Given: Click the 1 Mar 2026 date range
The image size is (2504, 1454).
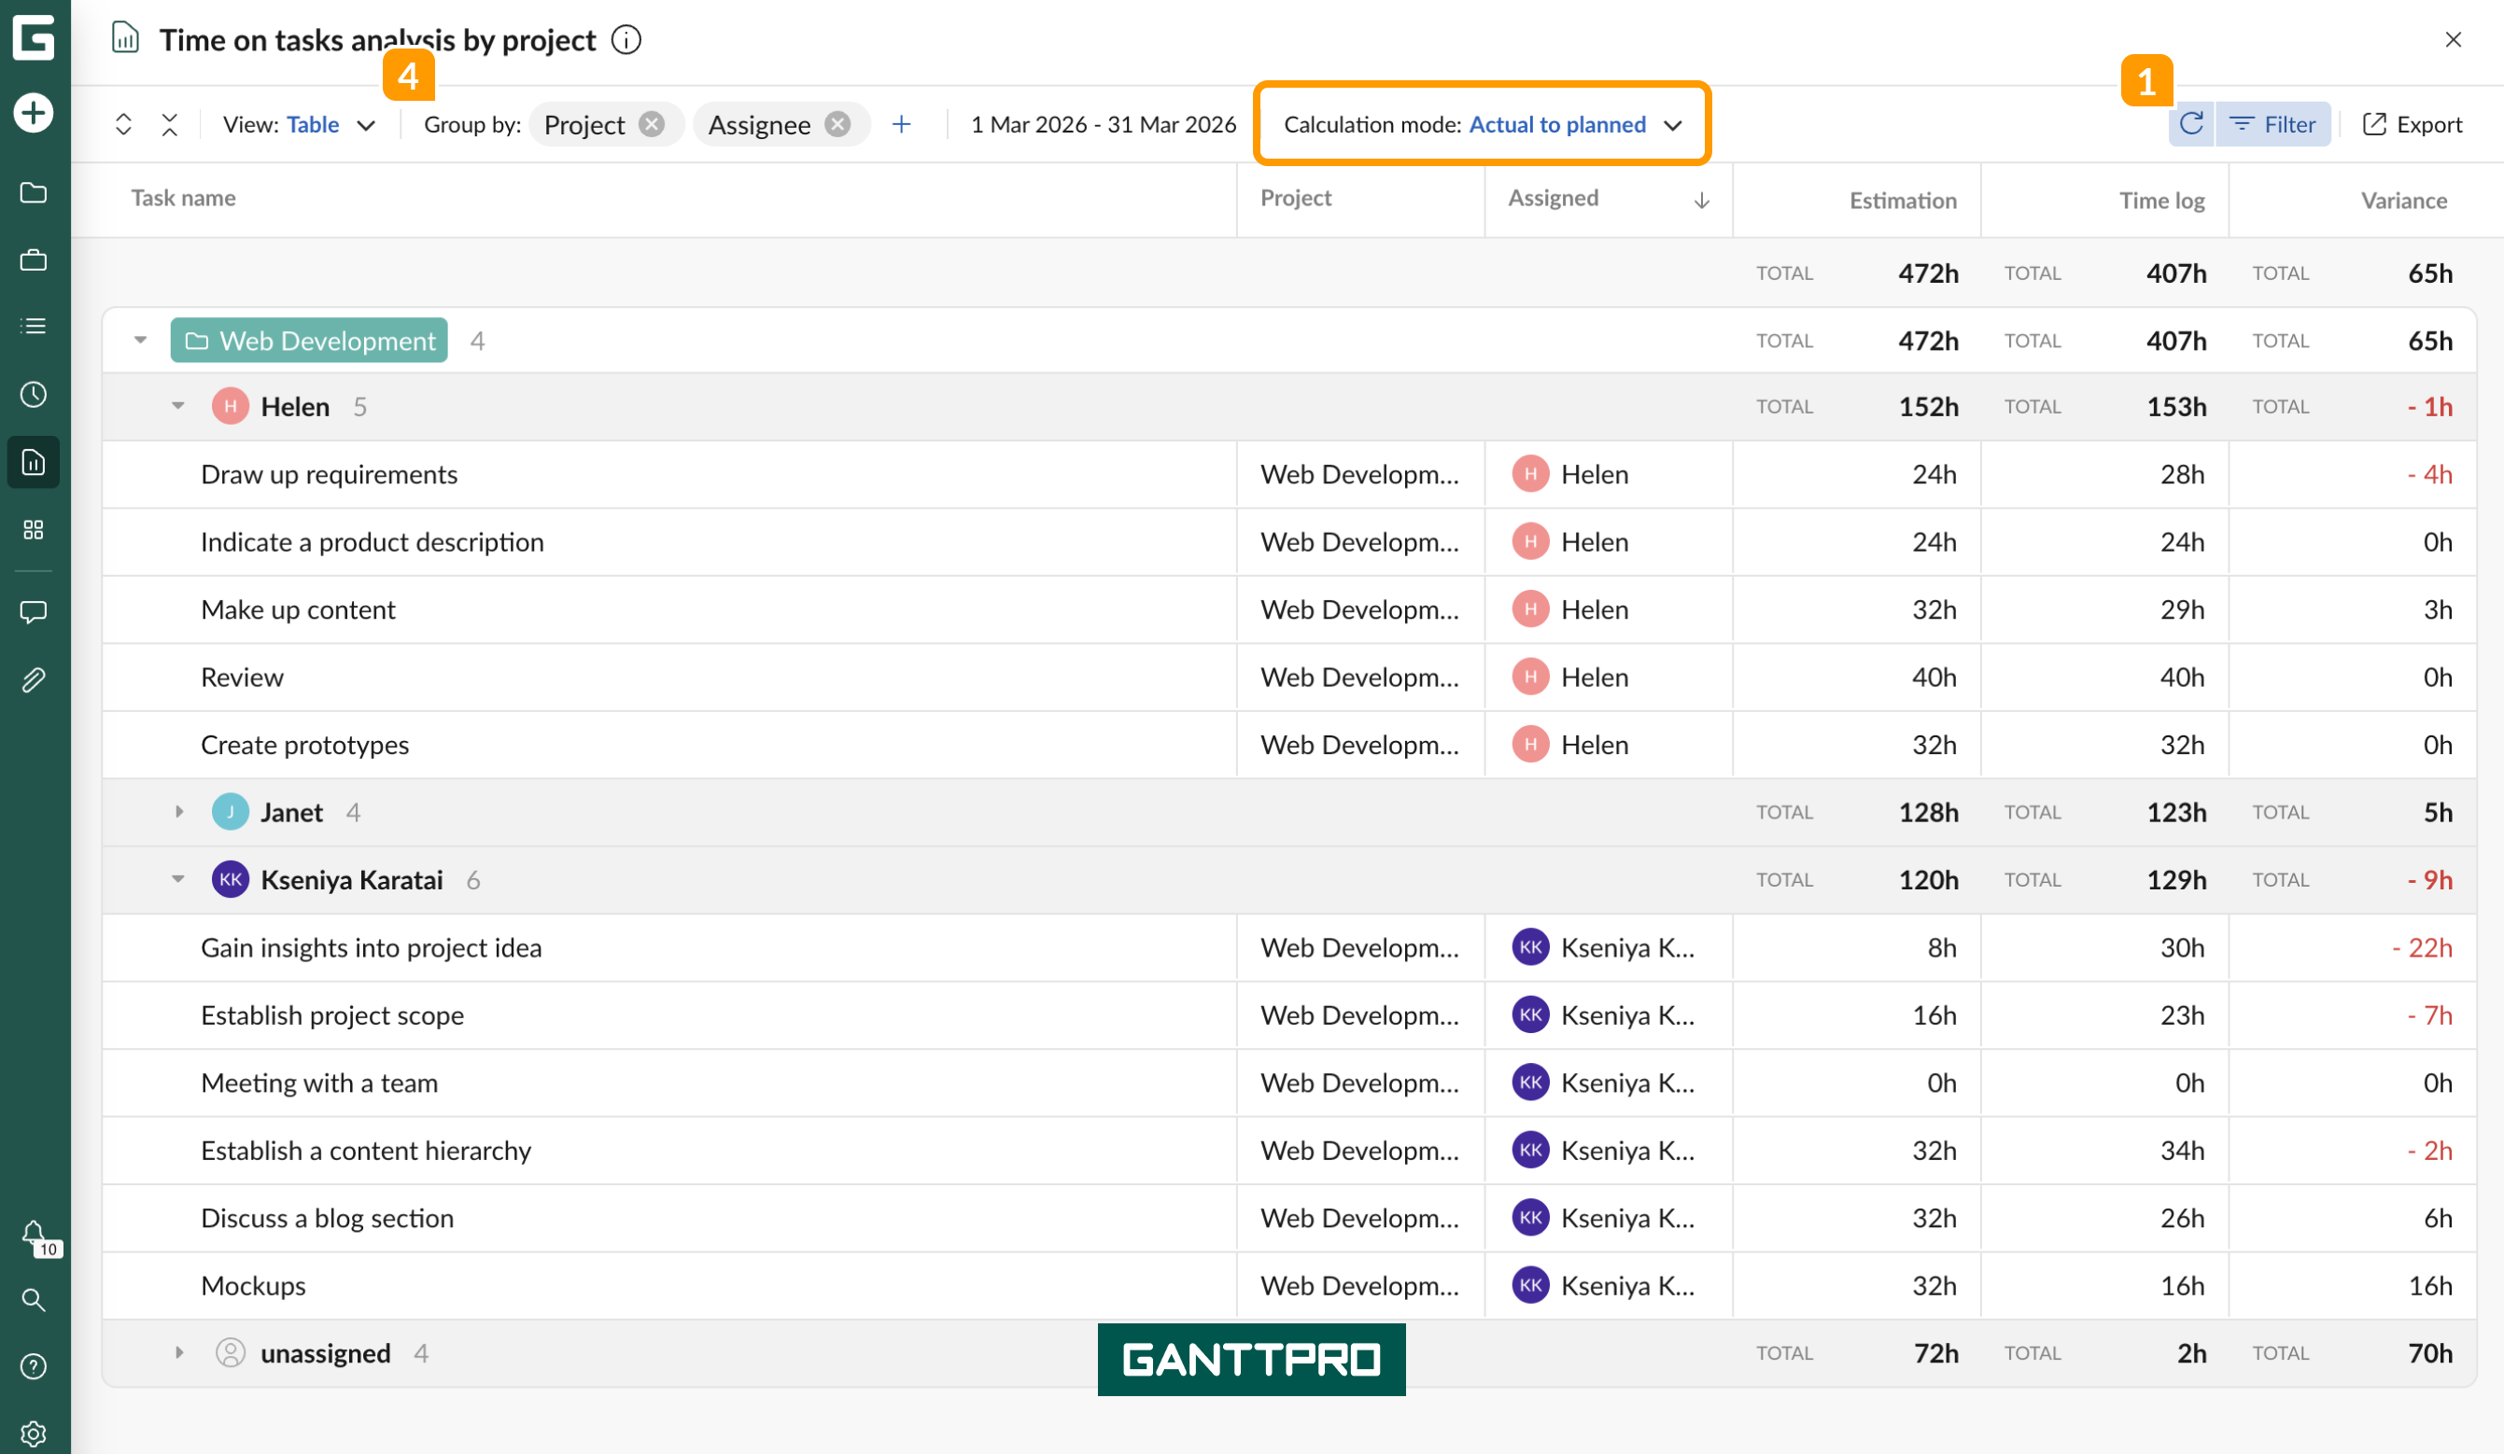Looking at the screenshot, I should tap(1103, 124).
